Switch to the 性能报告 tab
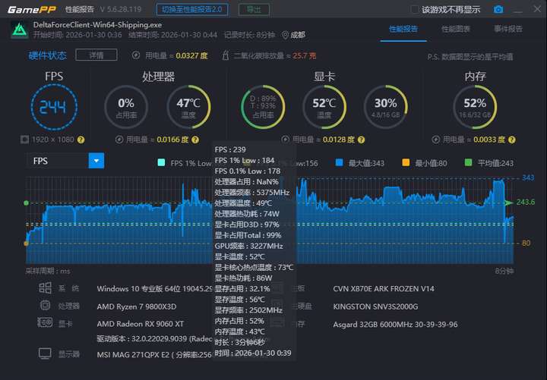Viewport: 547px width, 380px height. click(x=403, y=29)
